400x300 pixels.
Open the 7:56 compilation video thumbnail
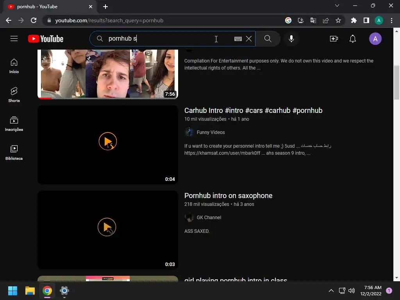pos(108,74)
